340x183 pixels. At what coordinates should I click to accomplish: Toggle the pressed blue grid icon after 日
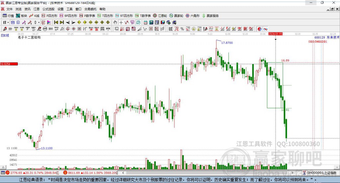[x=13, y=22]
